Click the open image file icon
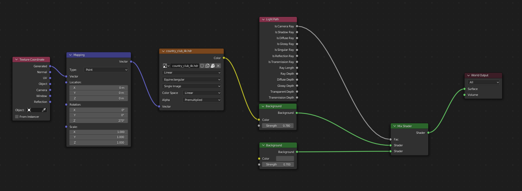The image size is (522, 191). coord(213,66)
